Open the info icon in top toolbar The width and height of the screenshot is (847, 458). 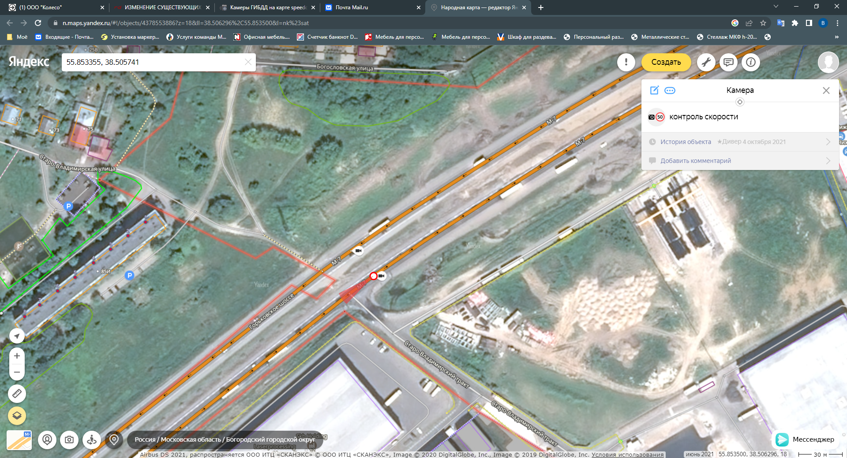pyautogui.click(x=751, y=62)
